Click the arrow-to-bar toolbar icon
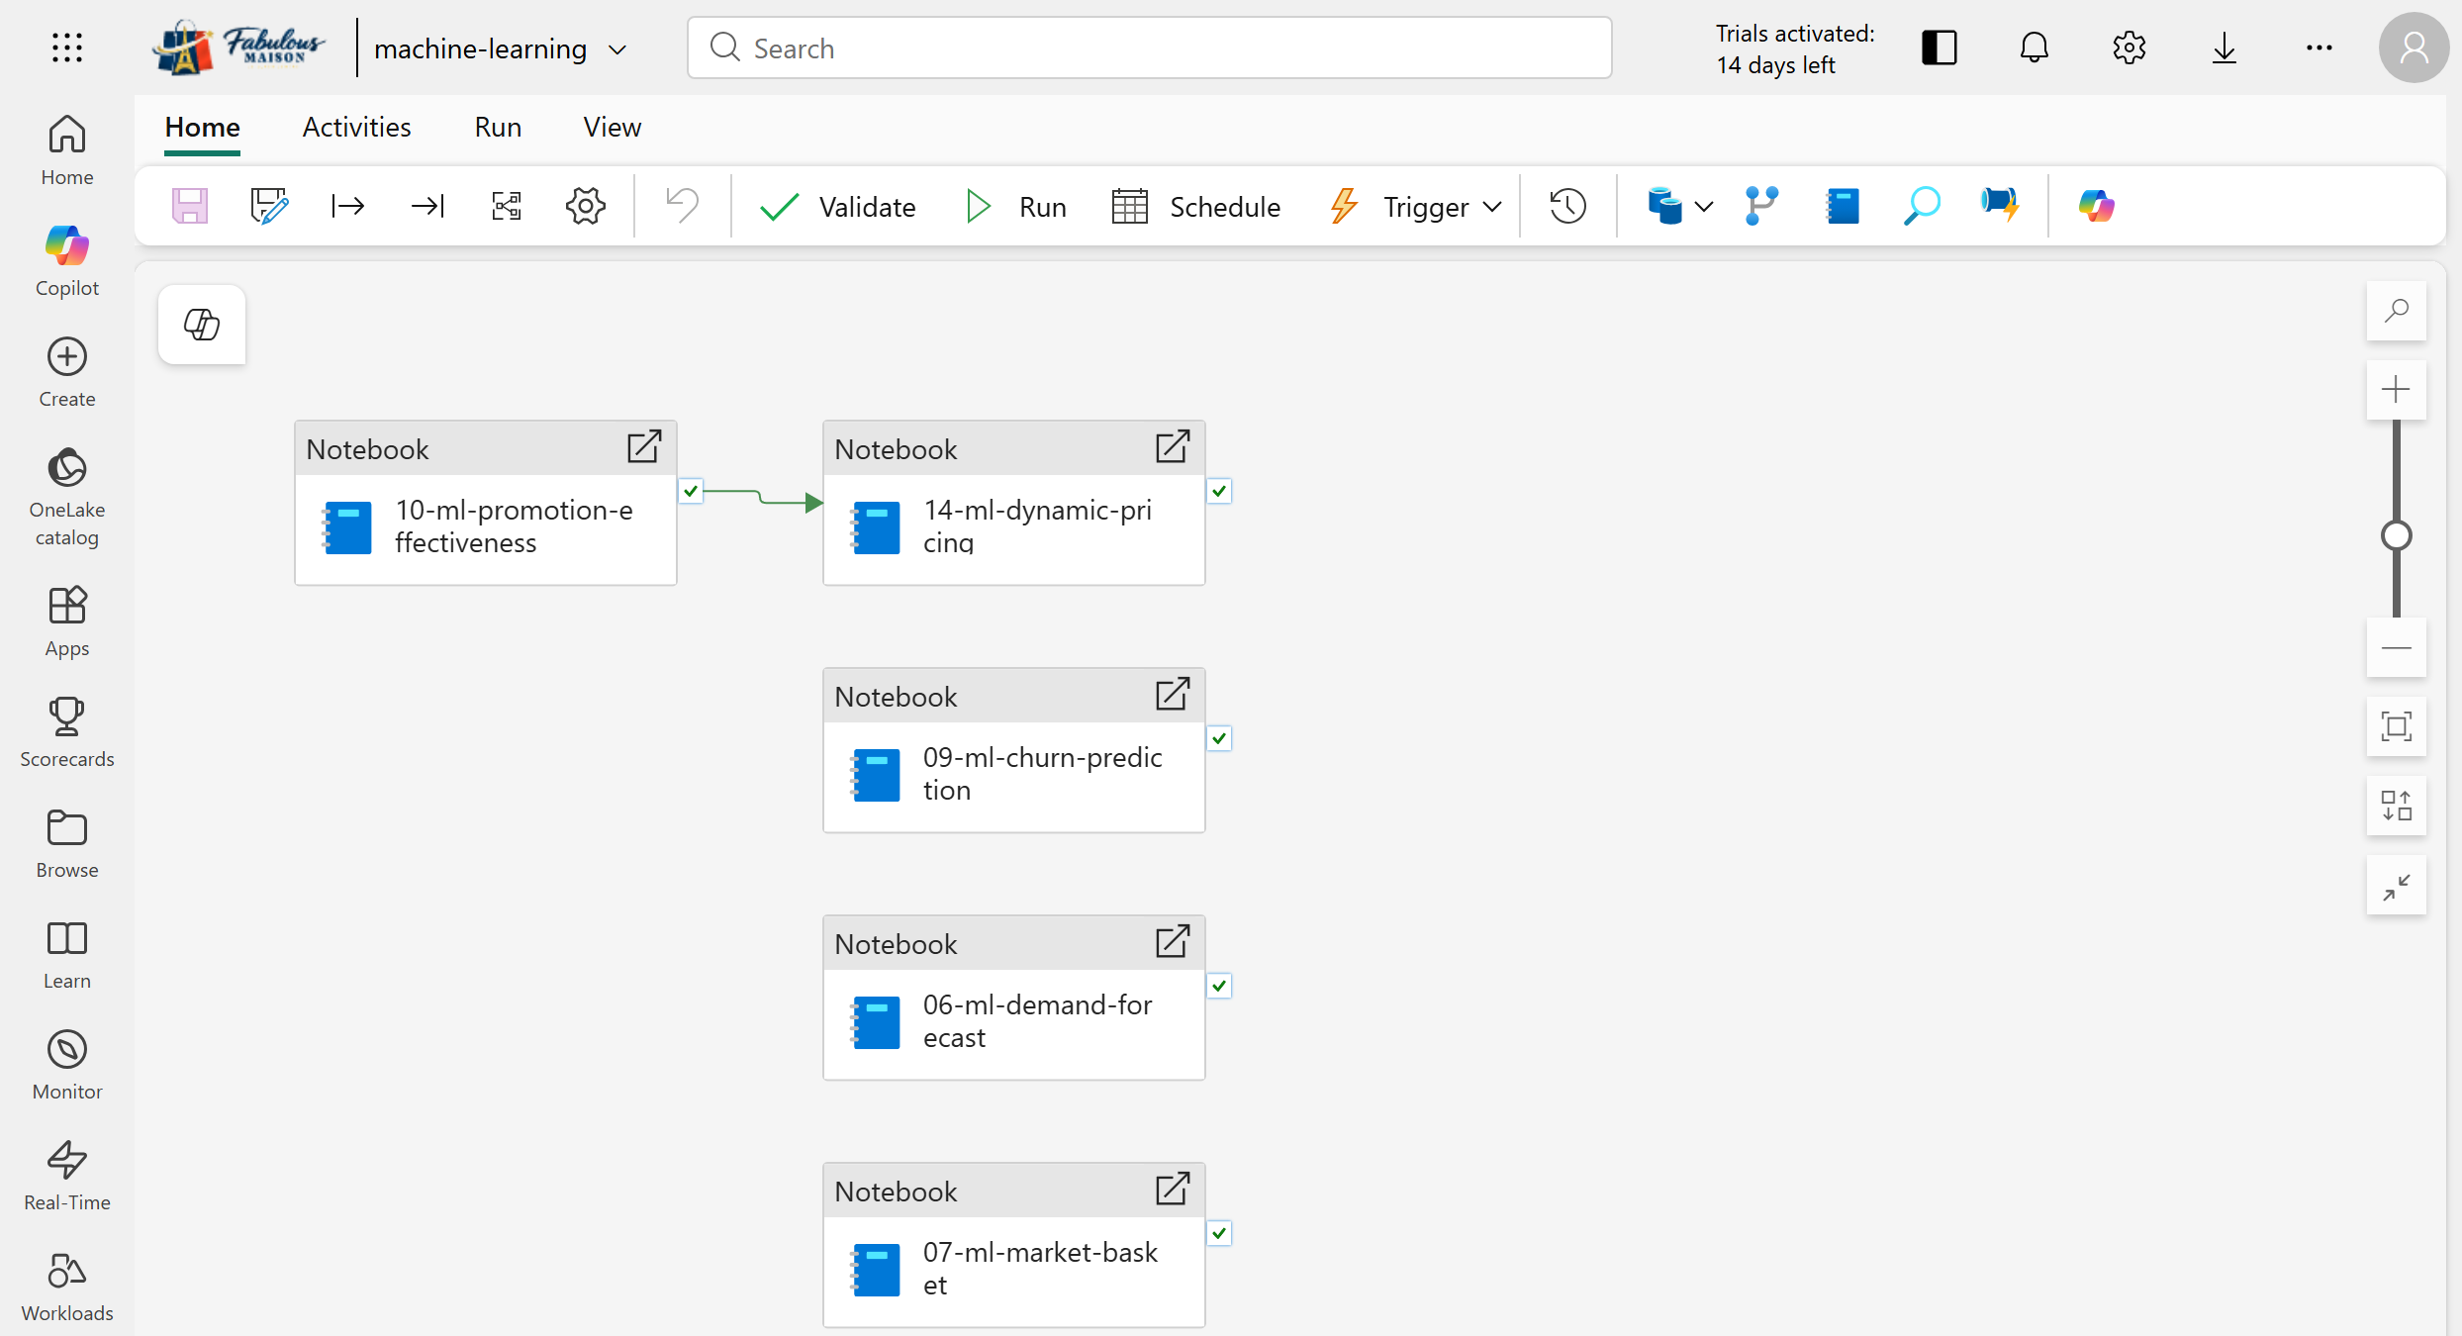 (427, 206)
